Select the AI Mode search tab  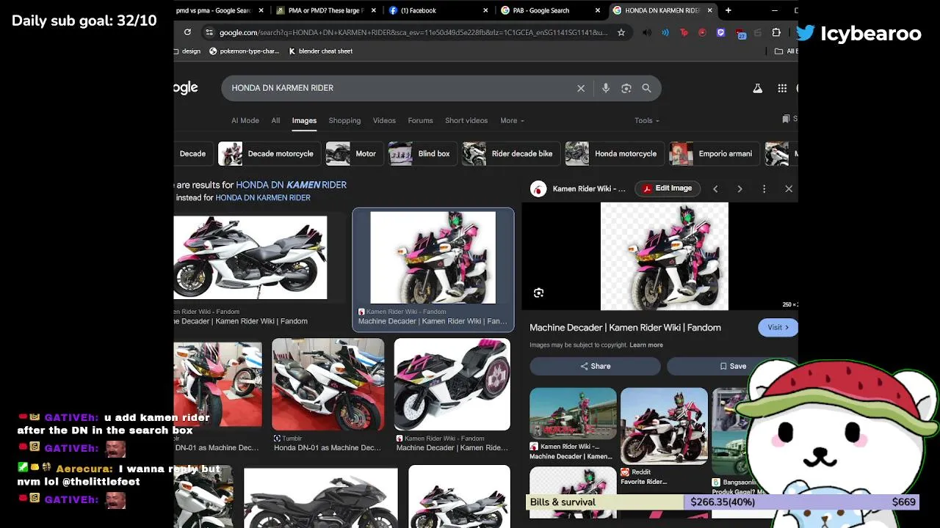pos(245,120)
